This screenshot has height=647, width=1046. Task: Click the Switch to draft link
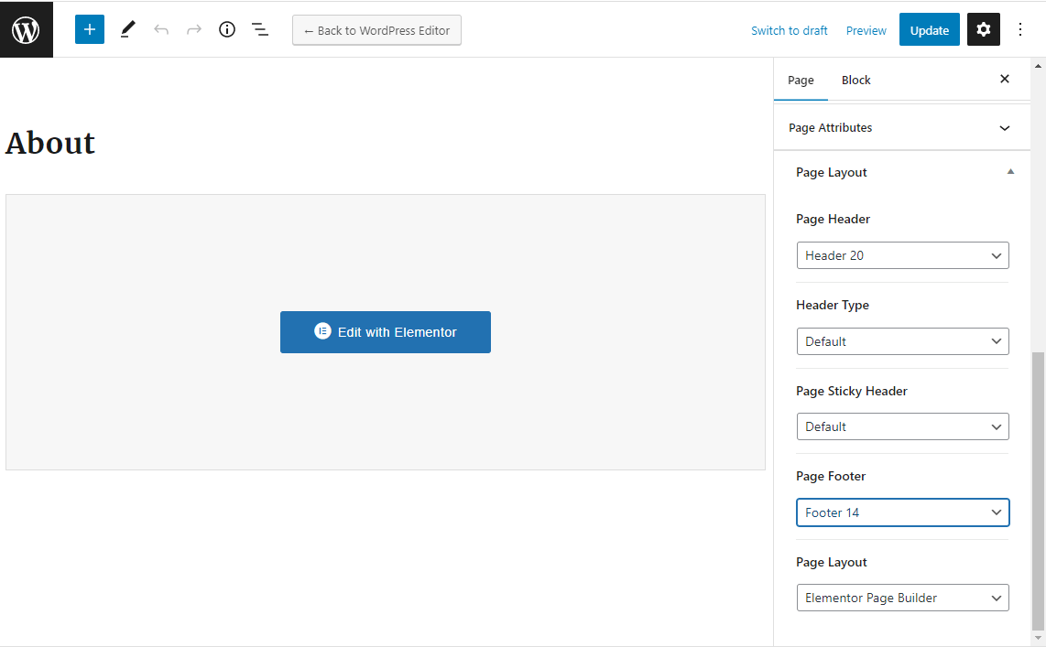789,30
